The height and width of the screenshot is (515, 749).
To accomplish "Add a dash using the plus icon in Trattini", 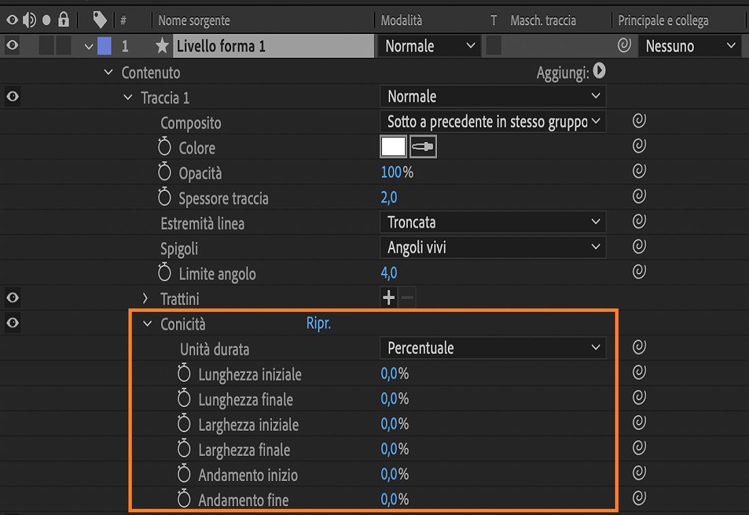I will [x=388, y=297].
